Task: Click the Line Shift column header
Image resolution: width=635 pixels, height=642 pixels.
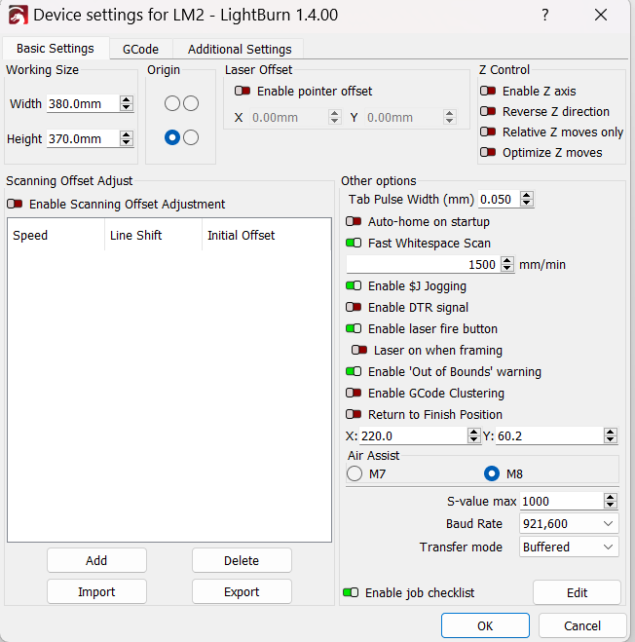Action: (153, 235)
